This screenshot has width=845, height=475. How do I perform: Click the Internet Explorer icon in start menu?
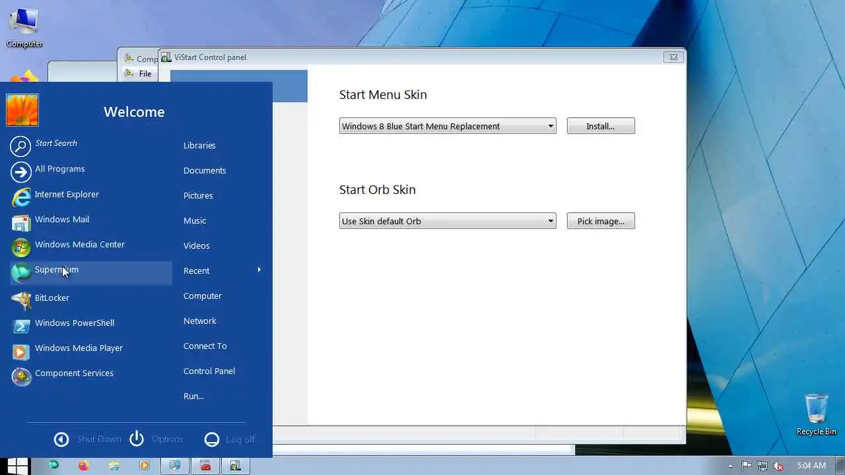[x=21, y=197]
